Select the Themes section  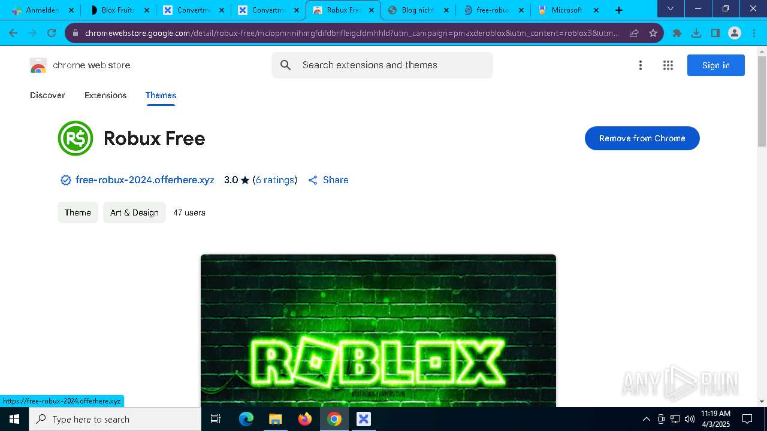161,95
